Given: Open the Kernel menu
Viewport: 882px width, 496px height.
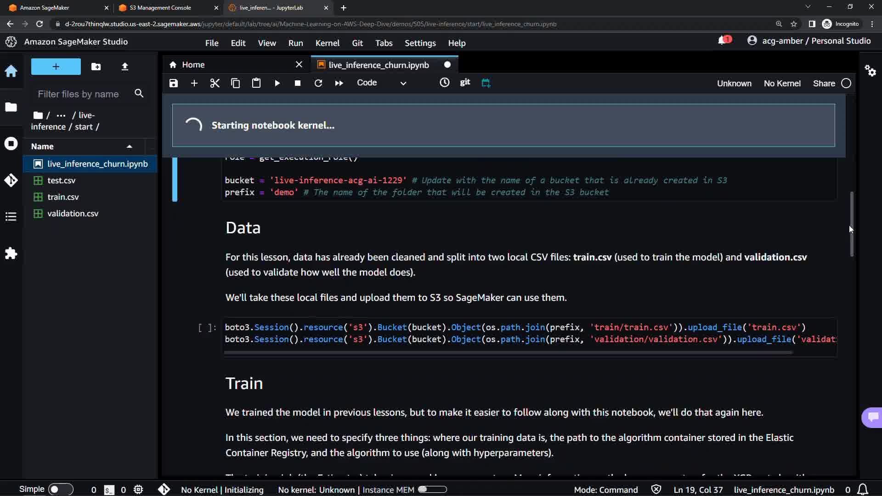Looking at the screenshot, I should point(327,43).
